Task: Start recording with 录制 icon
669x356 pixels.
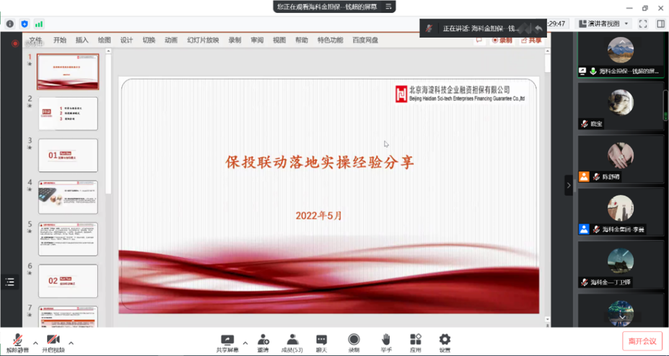Action: pyautogui.click(x=354, y=340)
